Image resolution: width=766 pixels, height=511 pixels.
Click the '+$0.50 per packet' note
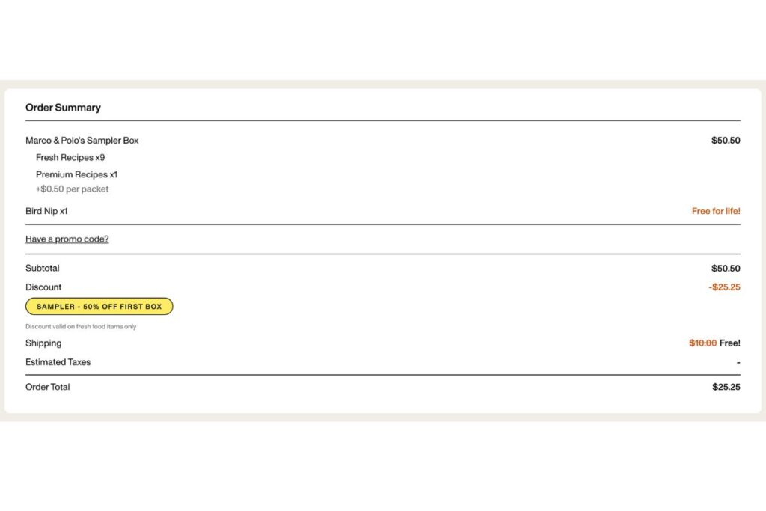point(72,189)
